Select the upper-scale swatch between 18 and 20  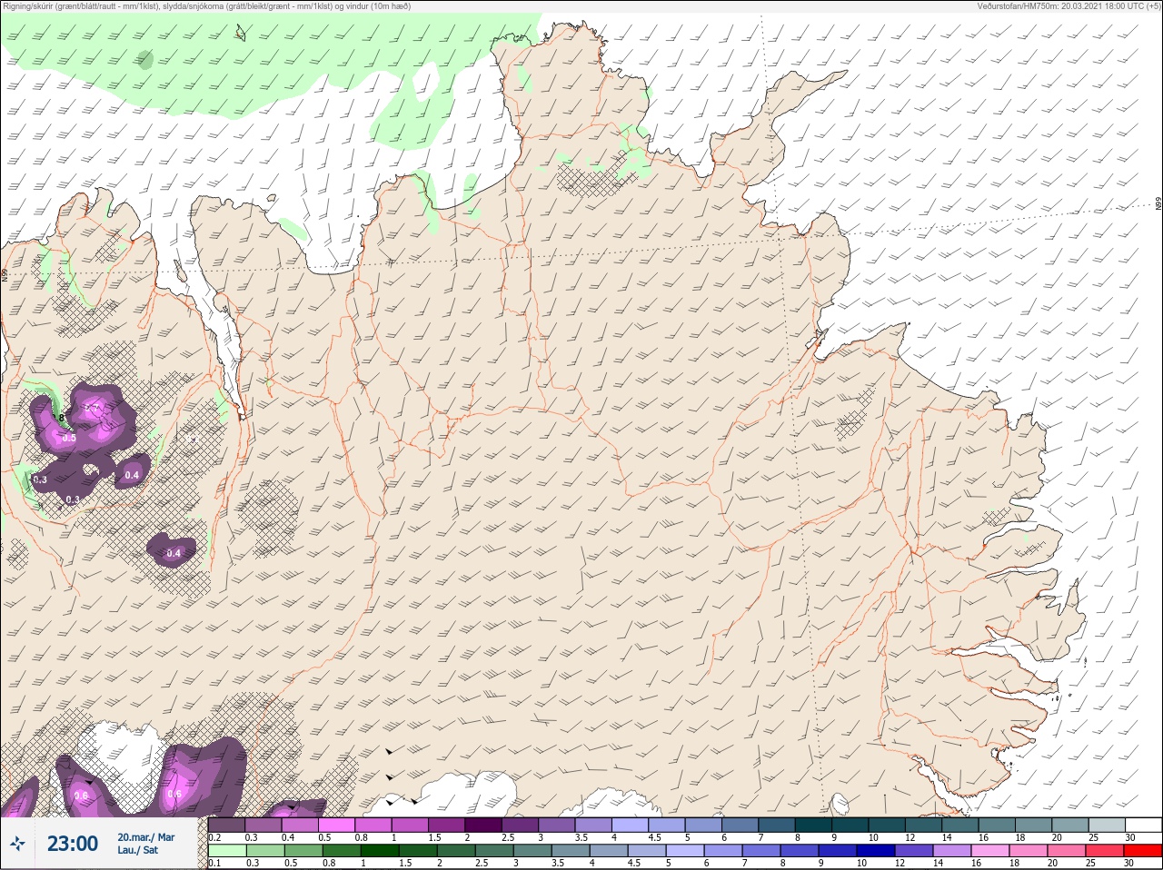(1034, 825)
